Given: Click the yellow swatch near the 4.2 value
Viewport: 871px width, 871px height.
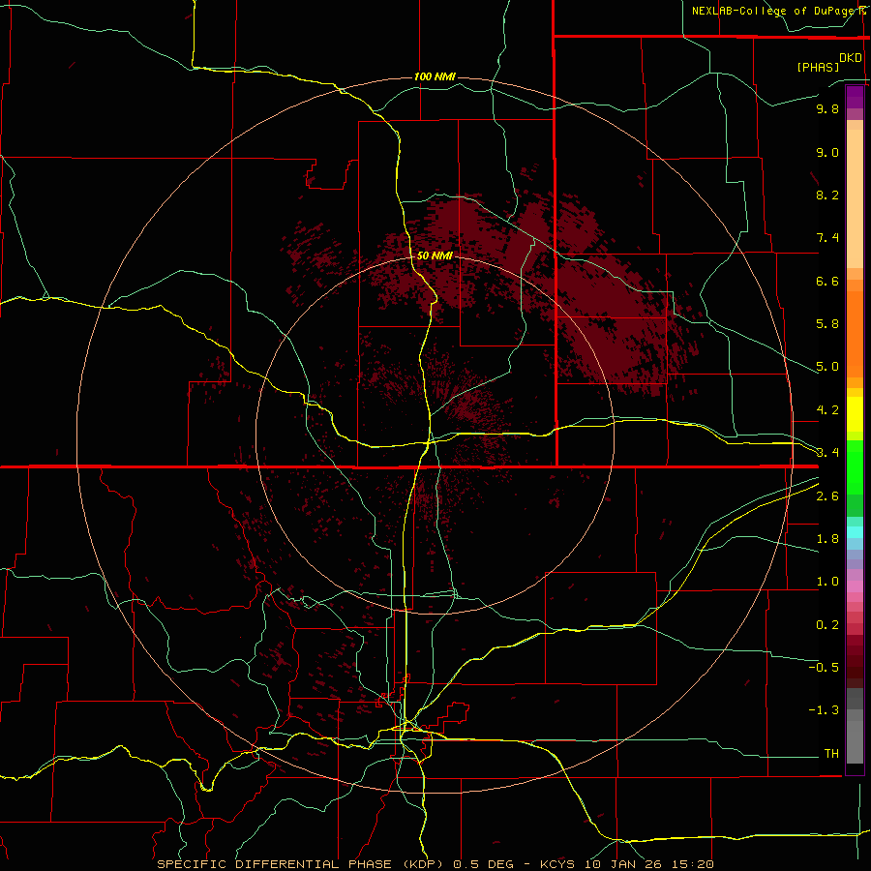Looking at the screenshot, I should [x=855, y=414].
